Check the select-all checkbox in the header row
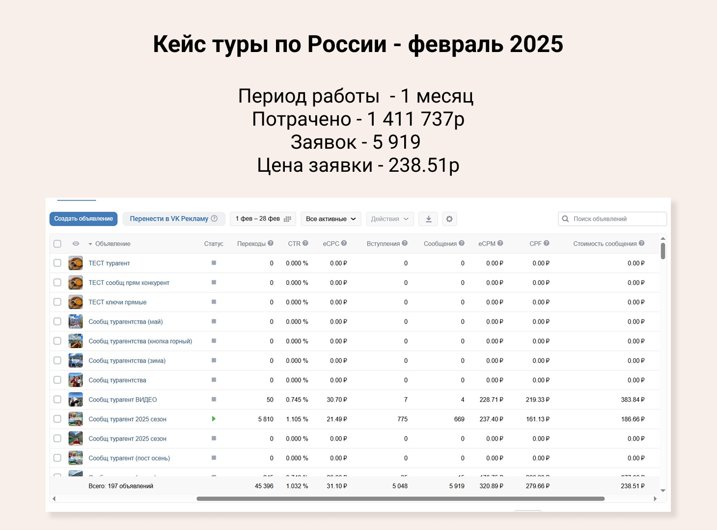The image size is (717, 530). tap(57, 243)
